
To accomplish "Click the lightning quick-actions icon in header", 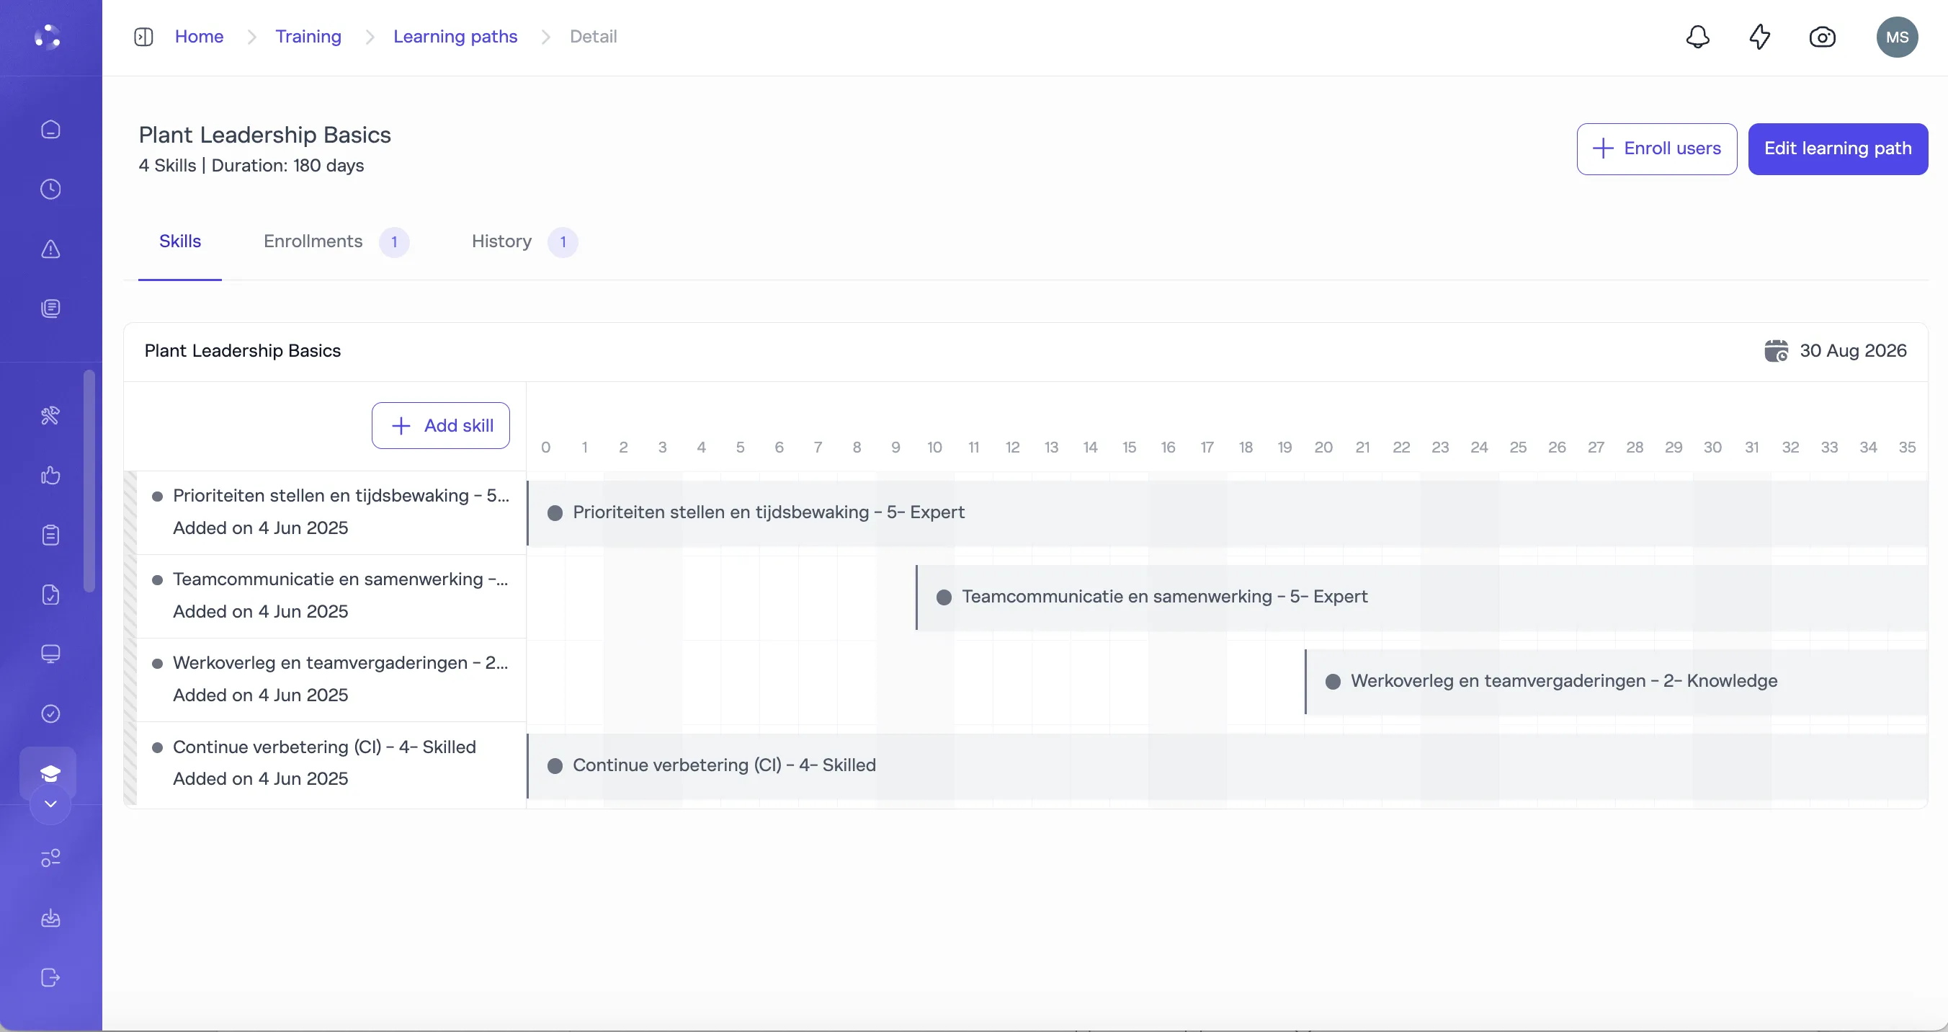I will (x=1760, y=36).
